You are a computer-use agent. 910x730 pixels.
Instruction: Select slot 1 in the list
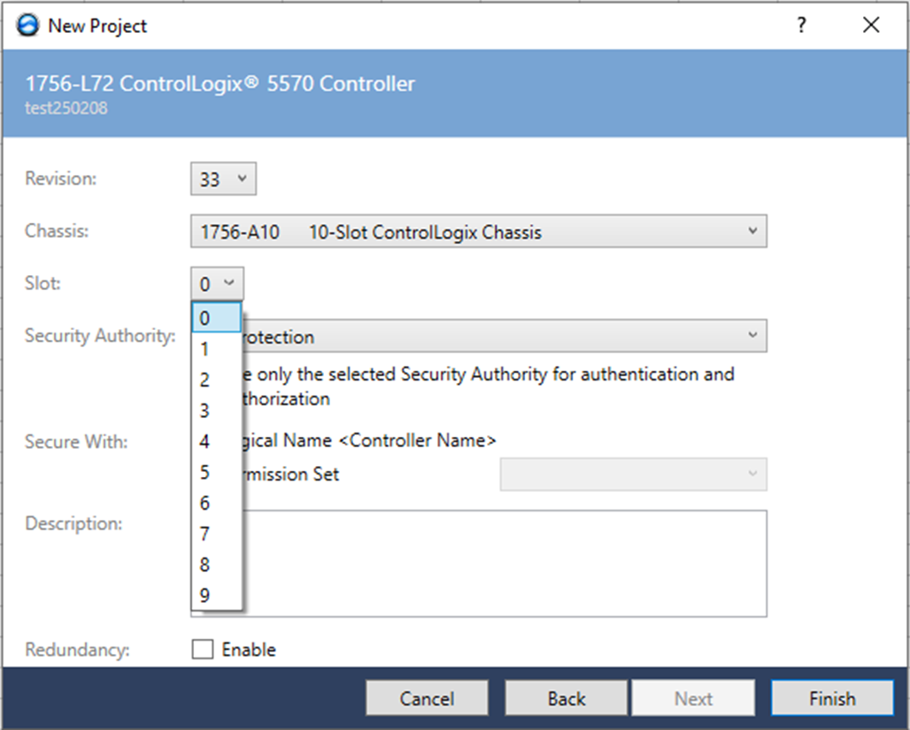217,349
